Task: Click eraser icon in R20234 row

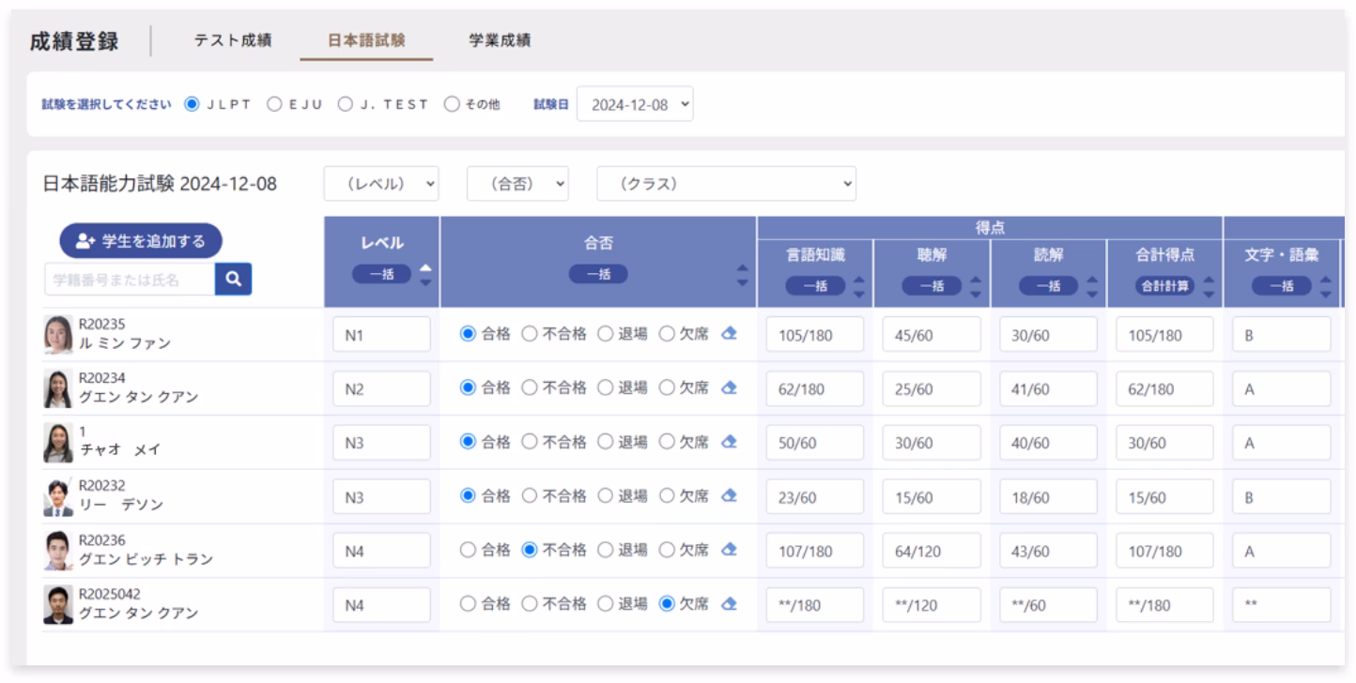Action: (729, 388)
